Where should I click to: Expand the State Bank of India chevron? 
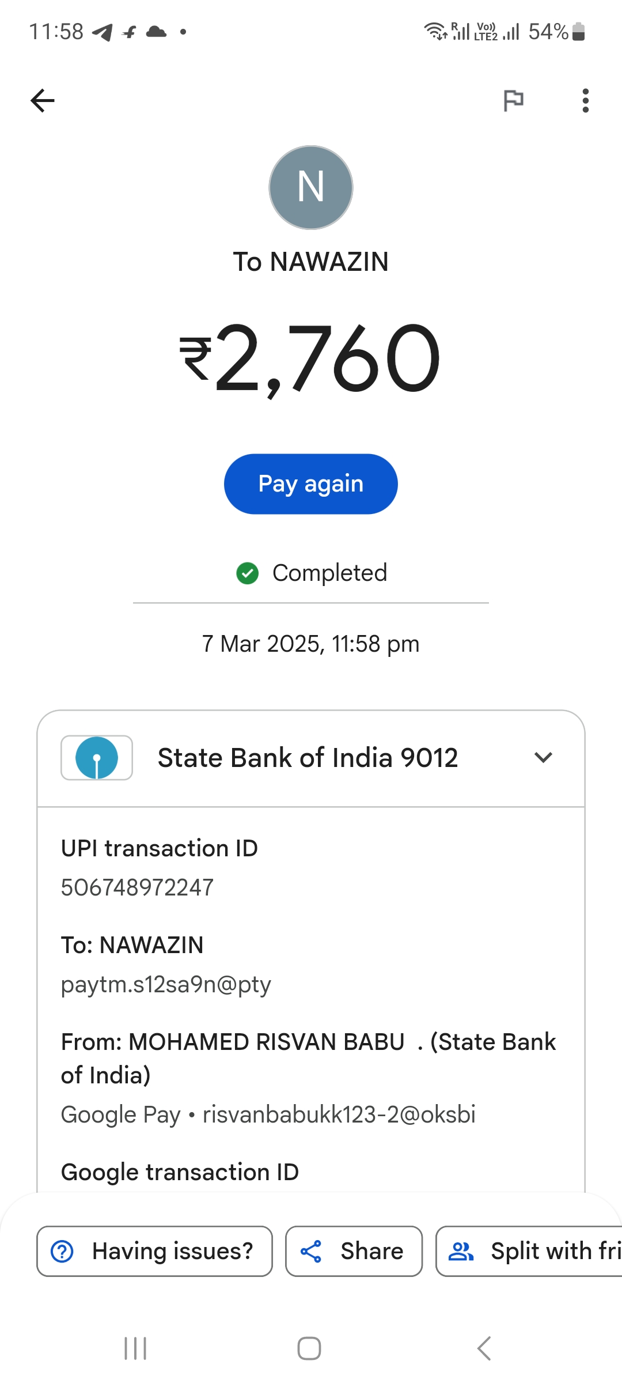click(543, 757)
